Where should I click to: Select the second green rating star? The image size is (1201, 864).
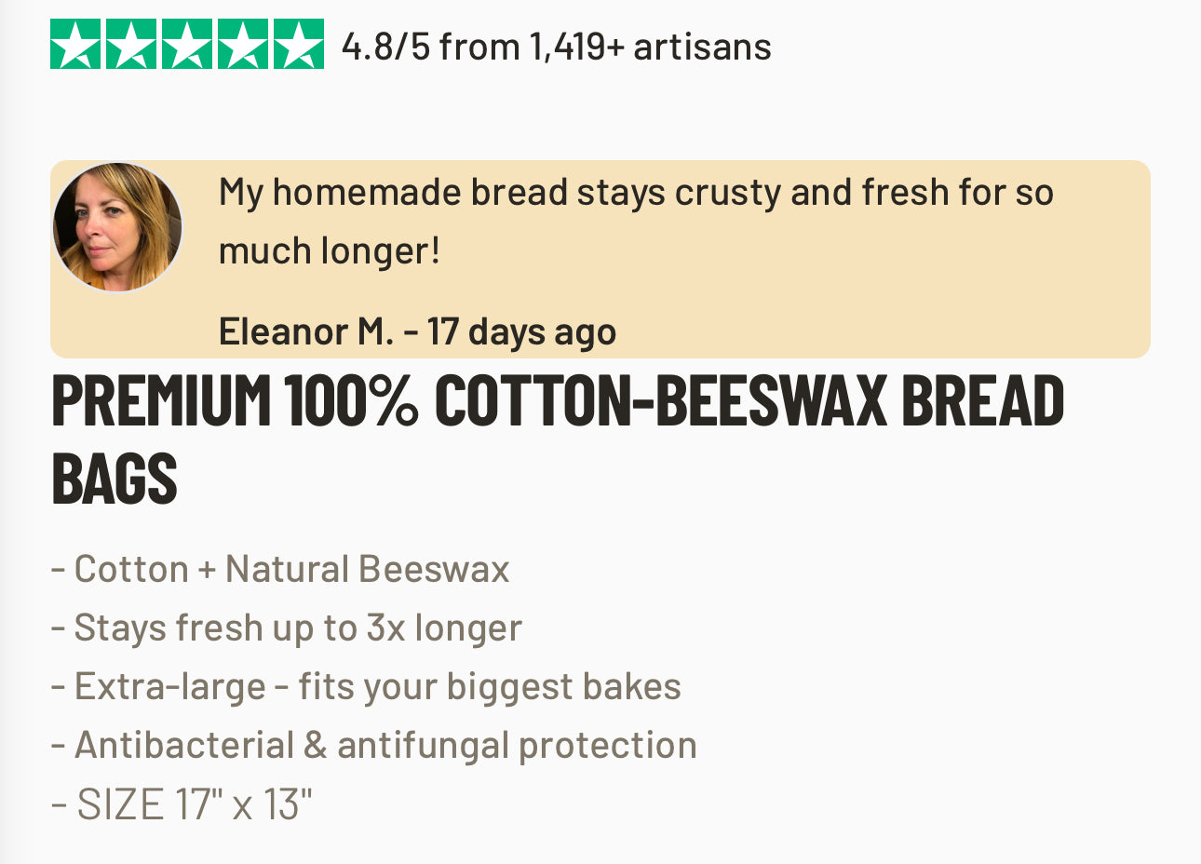pyautogui.click(x=131, y=45)
